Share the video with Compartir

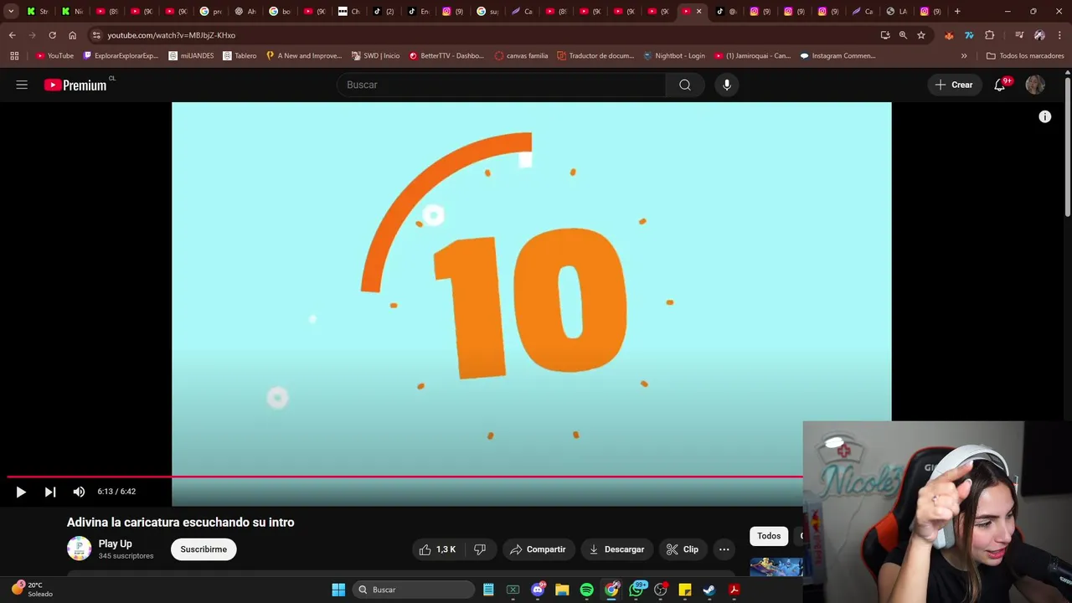[539, 549]
